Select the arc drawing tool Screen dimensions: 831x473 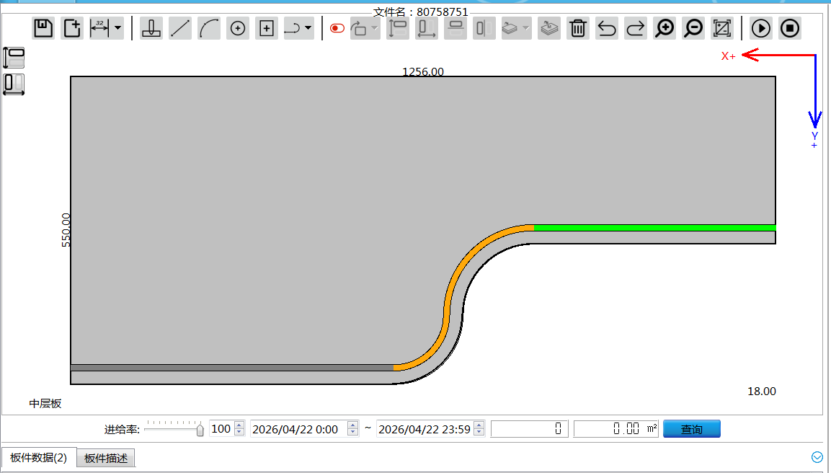tap(209, 28)
